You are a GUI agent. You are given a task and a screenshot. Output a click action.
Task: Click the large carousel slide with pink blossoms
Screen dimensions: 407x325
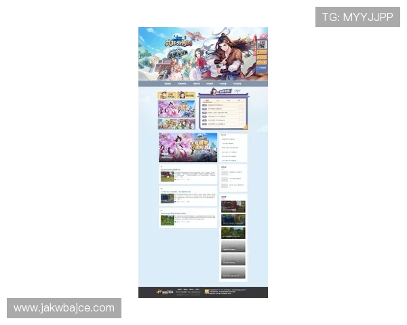(x=188, y=147)
